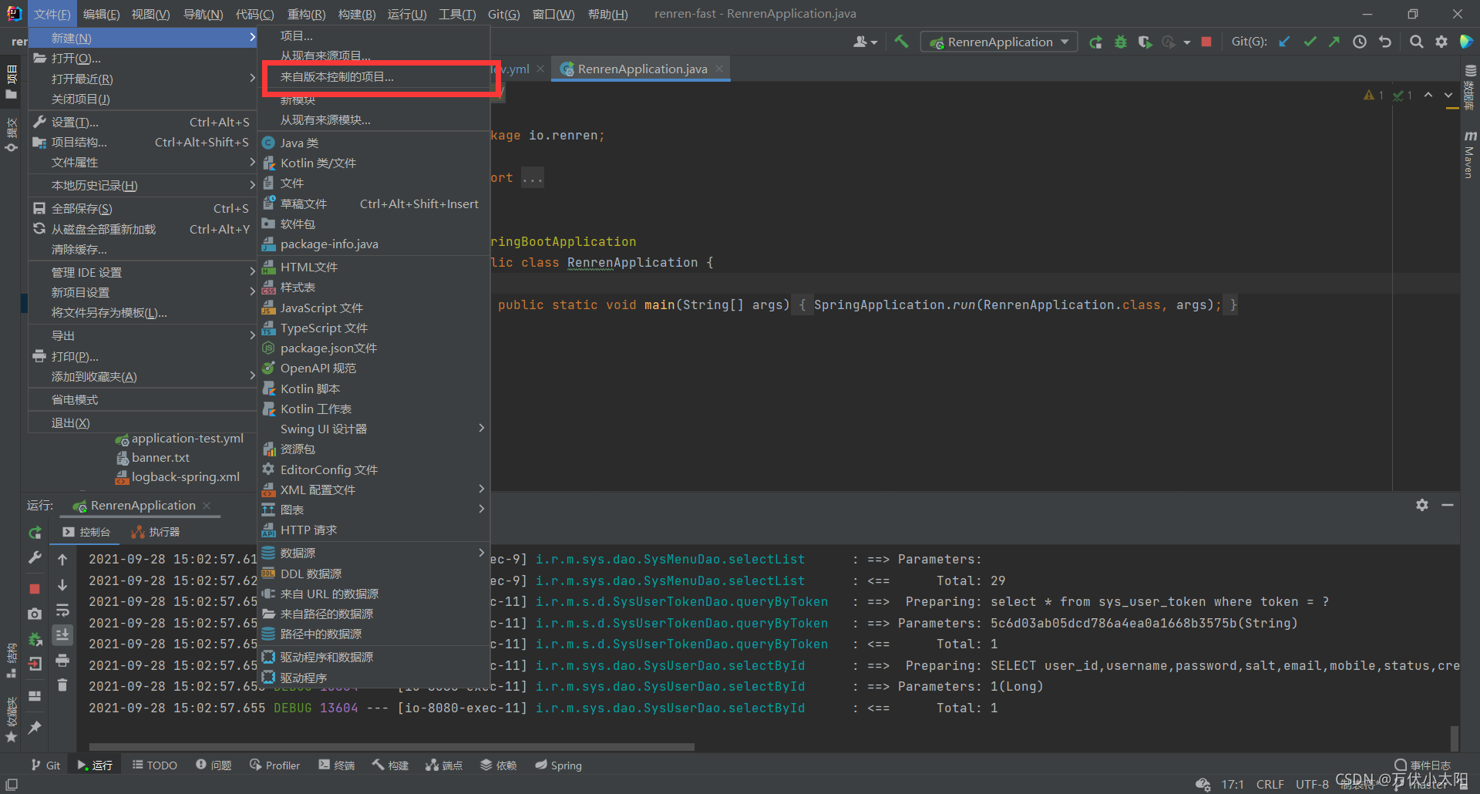This screenshot has height=794, width=1480.
Task: Expand 打开最近 submenu
Action: 143,79
